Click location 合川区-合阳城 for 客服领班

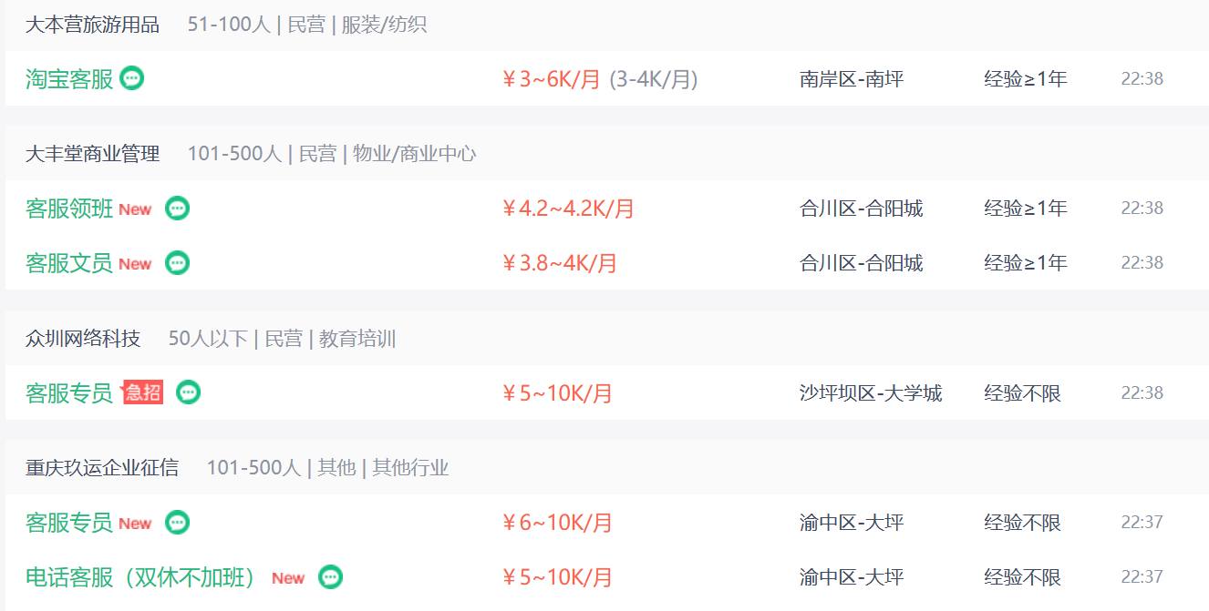tap(862, 209)
